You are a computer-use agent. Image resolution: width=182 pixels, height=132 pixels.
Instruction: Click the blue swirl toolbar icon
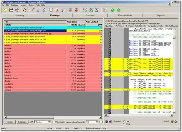[45, 10]
